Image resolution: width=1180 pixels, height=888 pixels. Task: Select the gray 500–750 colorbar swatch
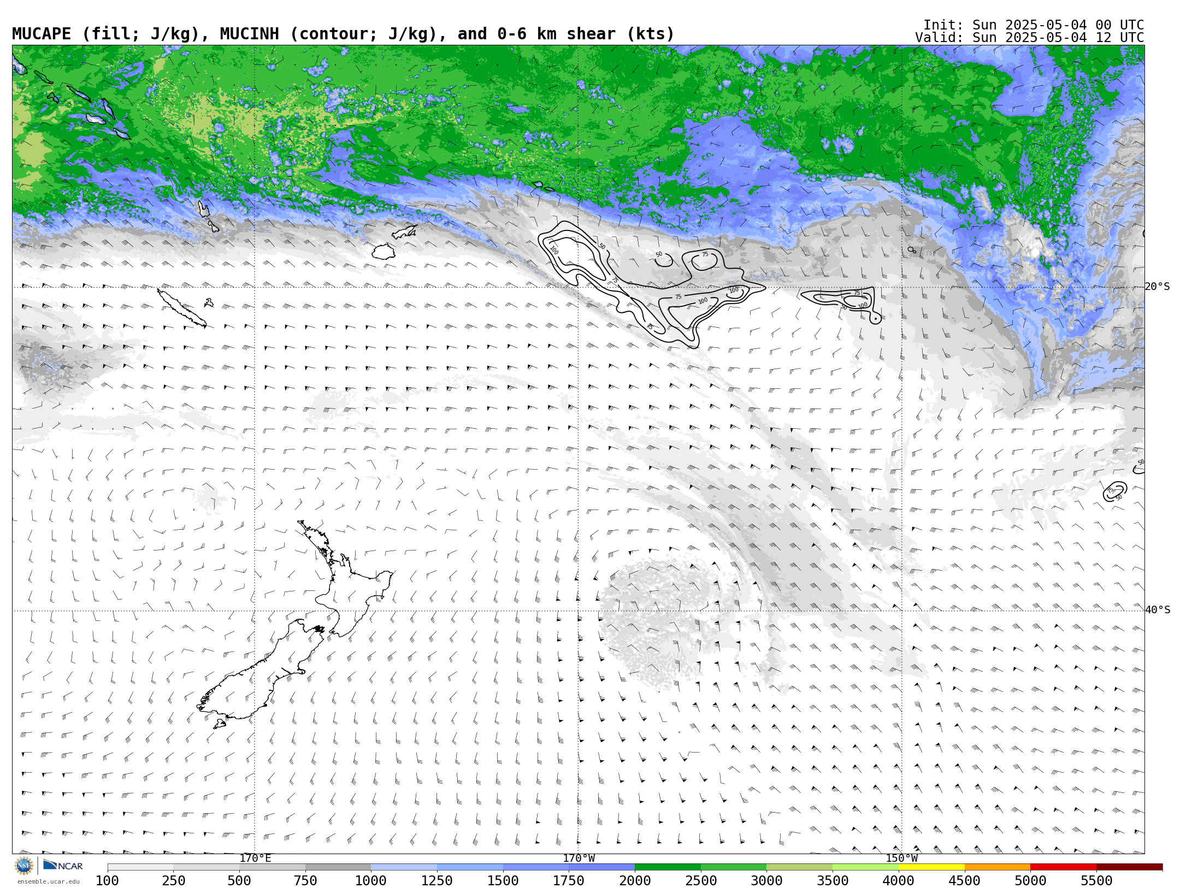(x=272, y=867)
